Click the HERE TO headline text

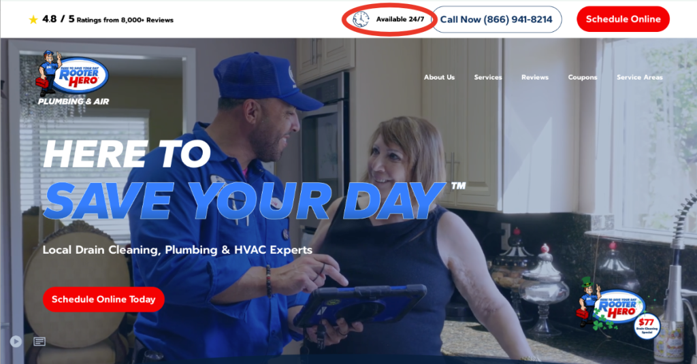click(127, 154)
